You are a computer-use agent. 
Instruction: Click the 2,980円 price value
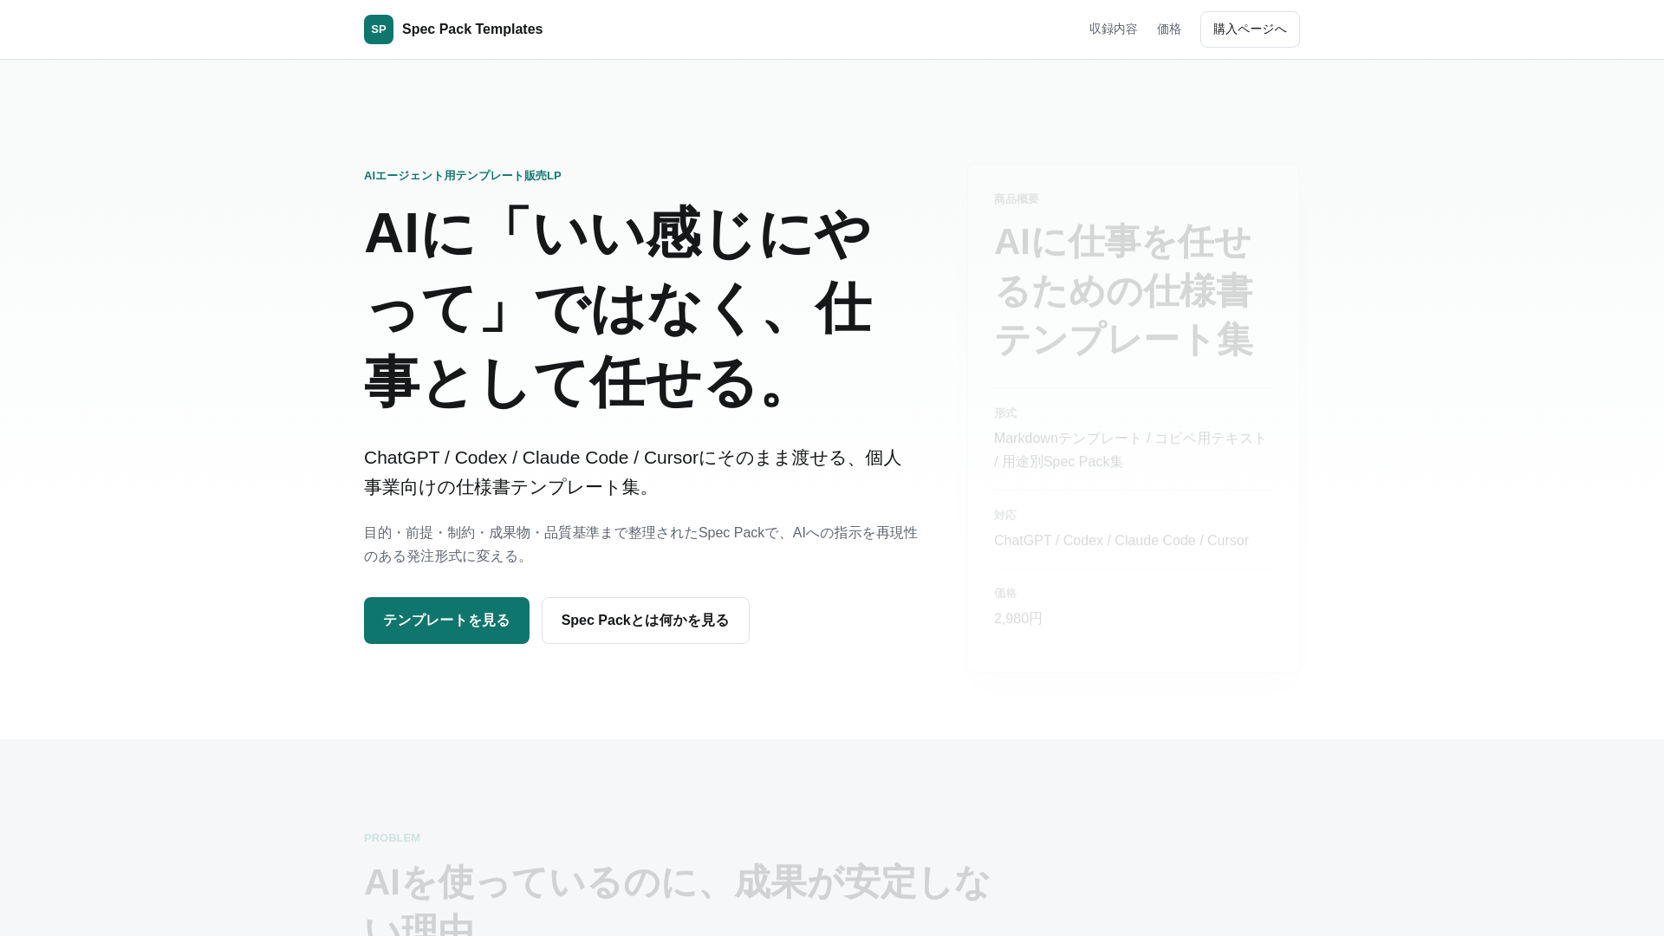pos(1018,619)
